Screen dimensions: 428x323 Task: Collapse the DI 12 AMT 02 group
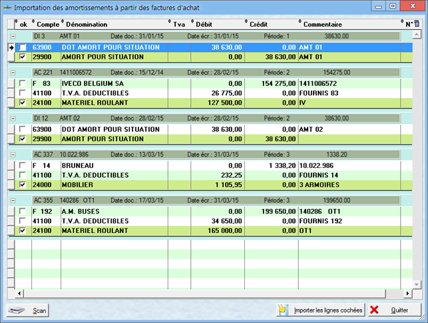13,119
